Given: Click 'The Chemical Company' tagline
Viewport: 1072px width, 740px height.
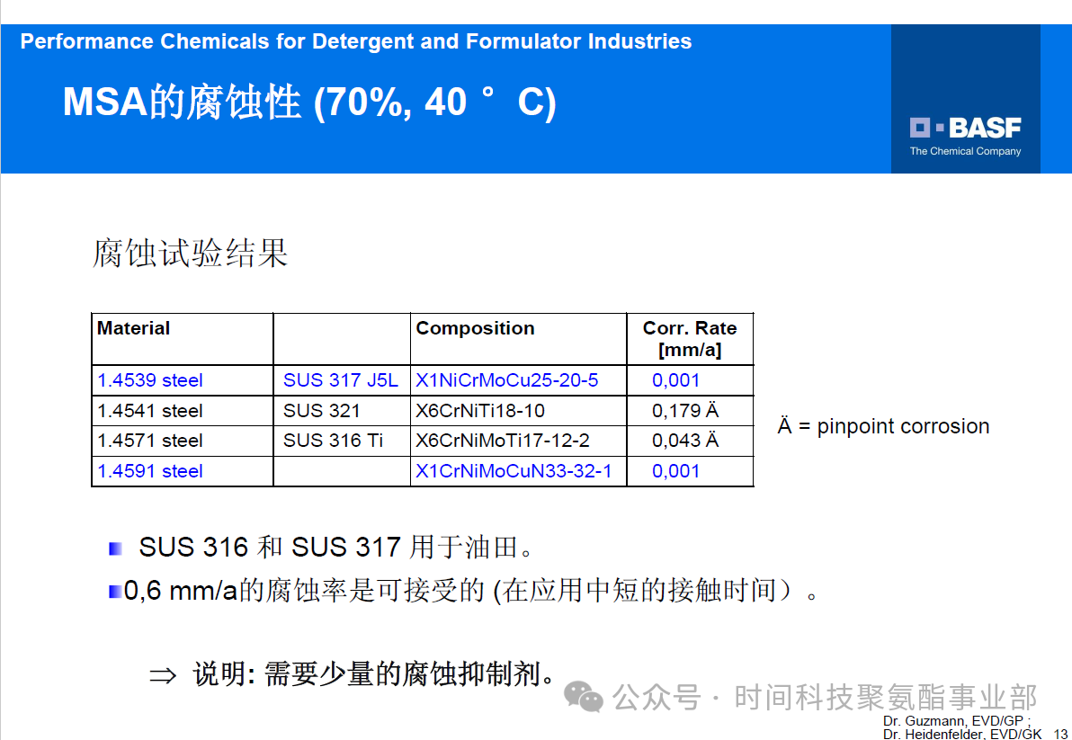Looking at the screenshot, I should (x=965, y=151).
